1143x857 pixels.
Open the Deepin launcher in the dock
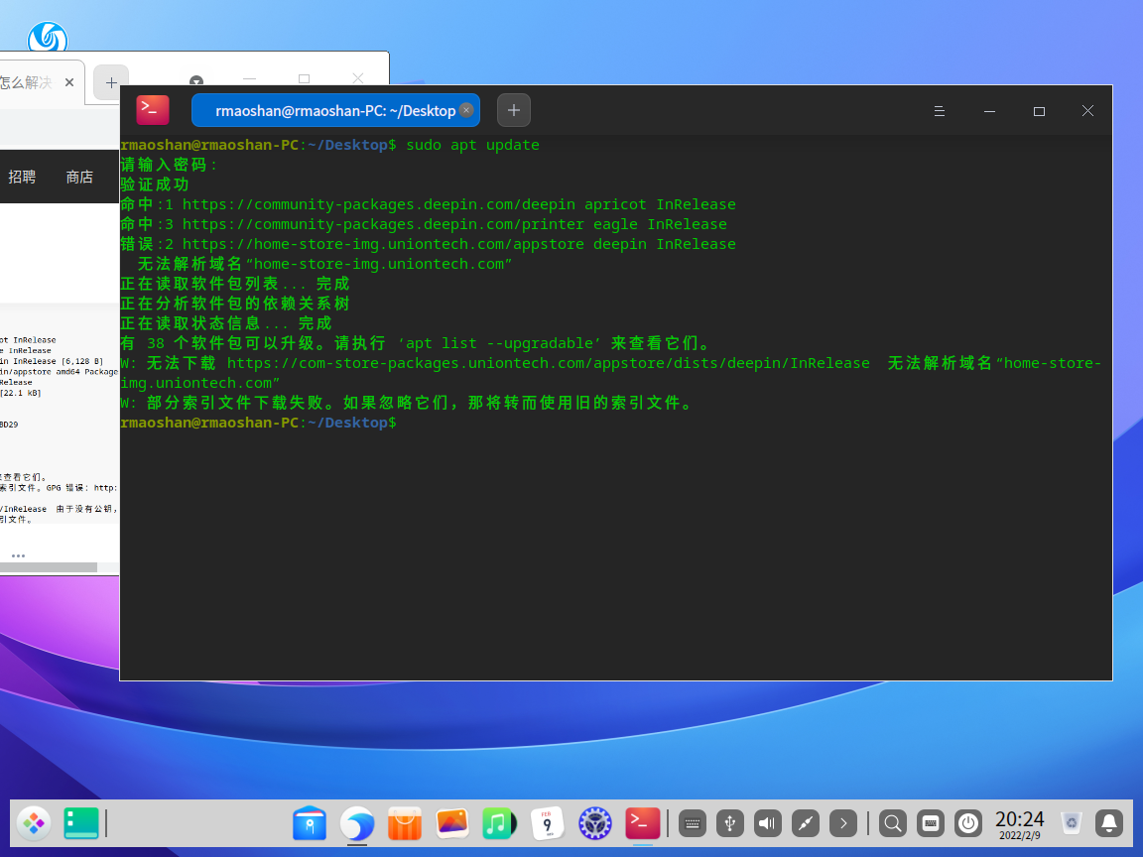coord(35,822)
